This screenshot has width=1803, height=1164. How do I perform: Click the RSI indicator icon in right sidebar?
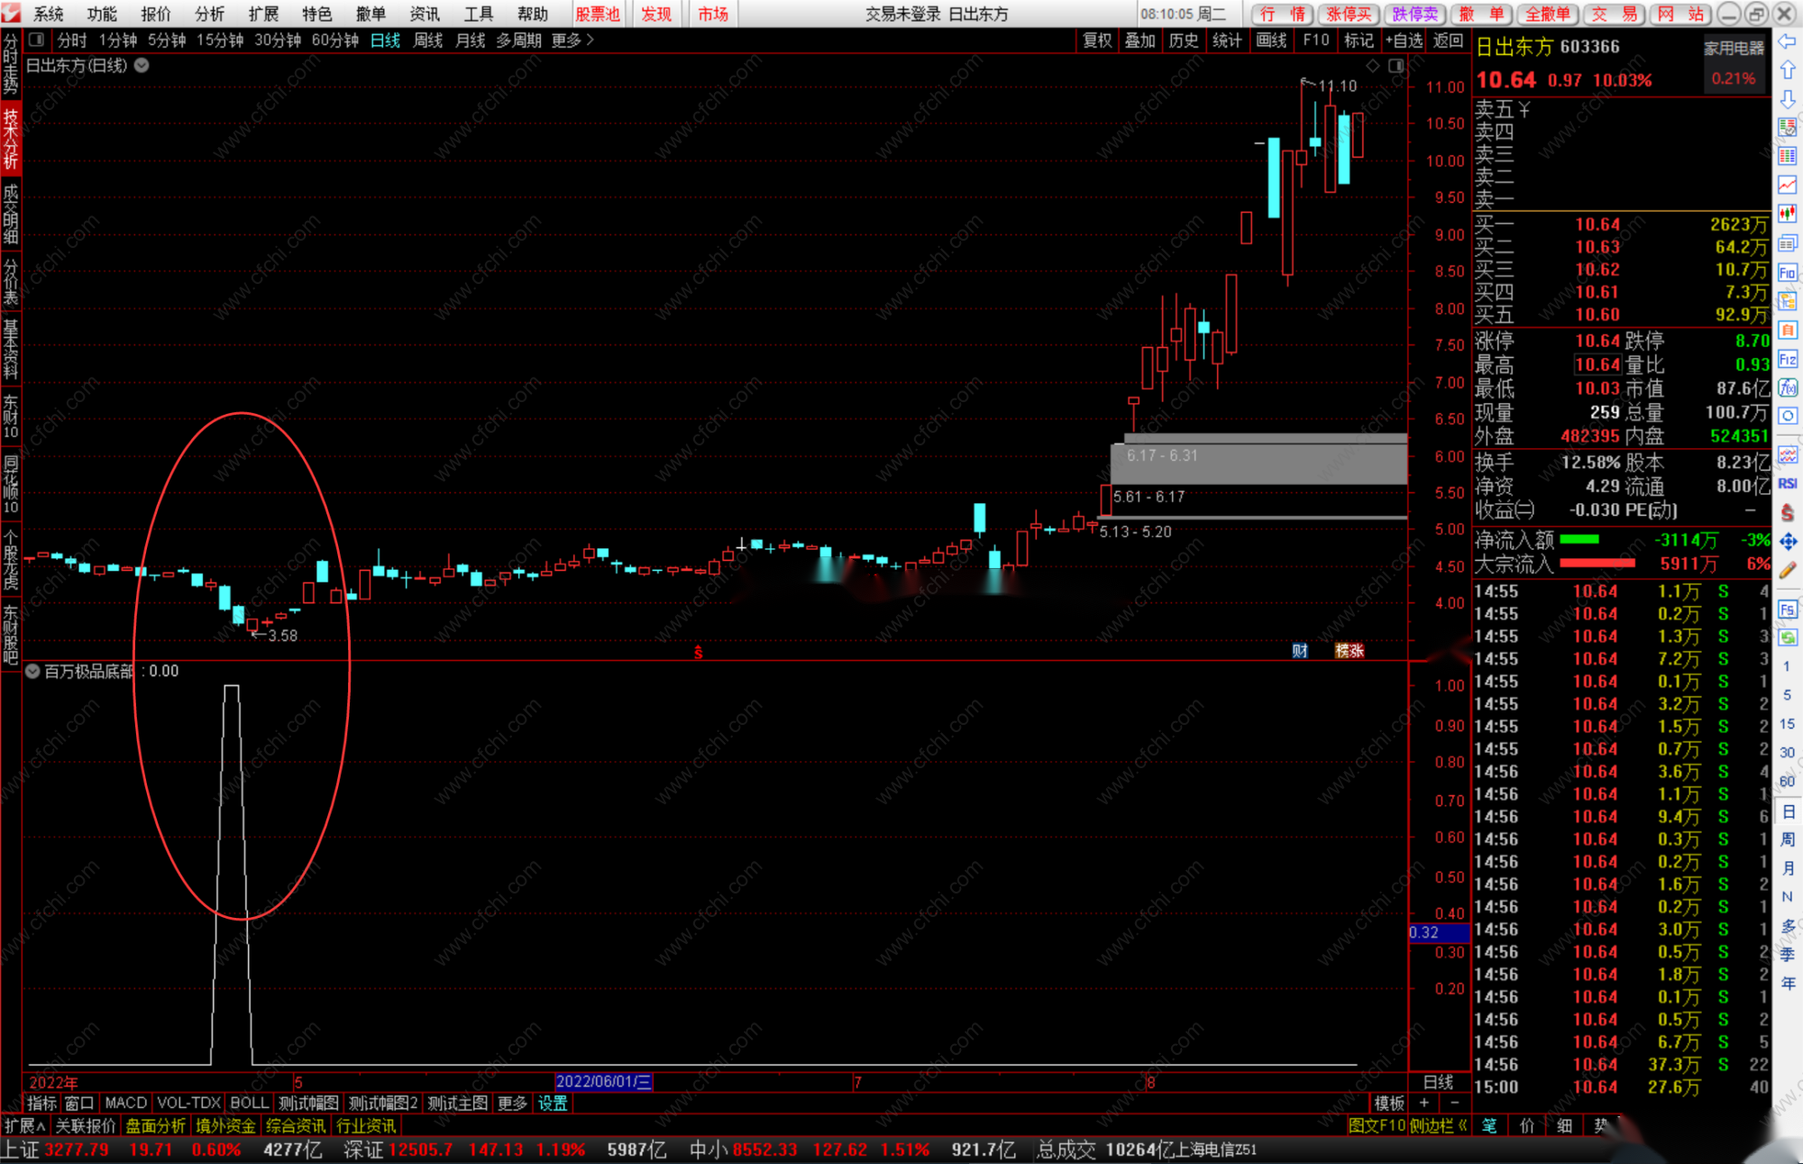tap(1788, 484)
